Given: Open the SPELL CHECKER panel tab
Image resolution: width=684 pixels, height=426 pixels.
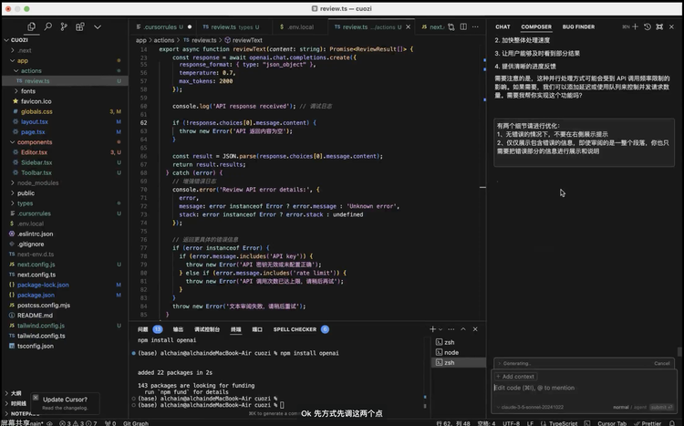Looking at the screenshot, I should tap(295, 328).
